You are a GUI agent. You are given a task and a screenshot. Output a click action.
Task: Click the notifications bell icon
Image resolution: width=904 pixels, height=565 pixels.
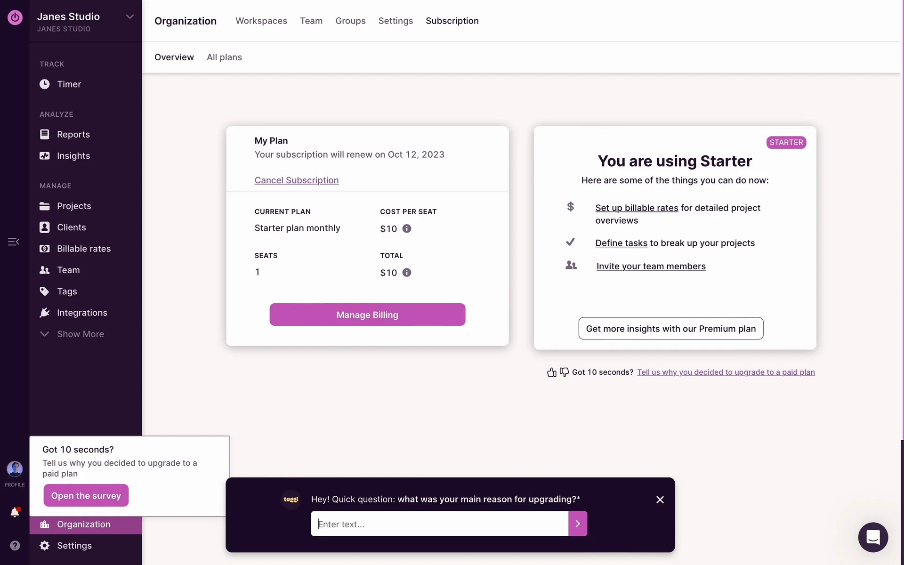pyautogui.click(x=15, y=512)
